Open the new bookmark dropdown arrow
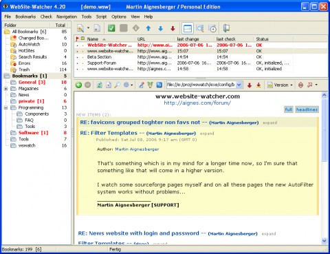330x254 pixels. coord(88,28)
